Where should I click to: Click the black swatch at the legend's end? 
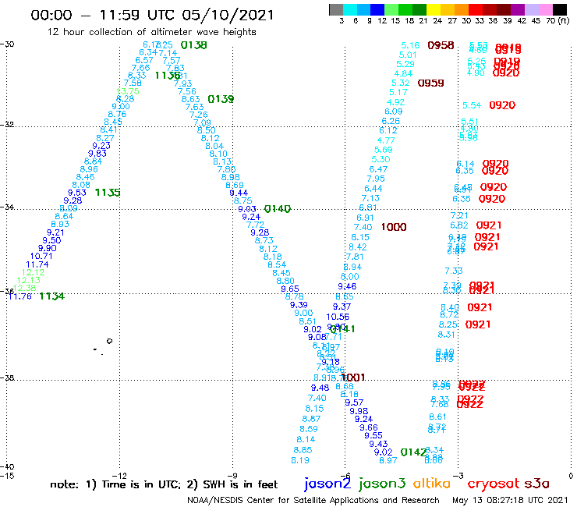pyautogui.click(x=560, y=9)
